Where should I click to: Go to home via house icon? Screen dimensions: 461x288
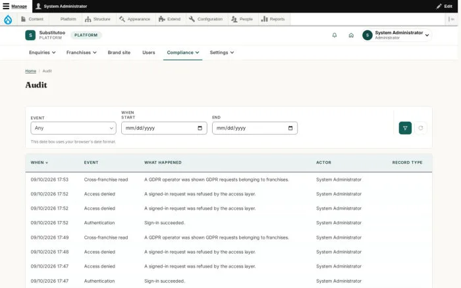click(x=351, y=36)
